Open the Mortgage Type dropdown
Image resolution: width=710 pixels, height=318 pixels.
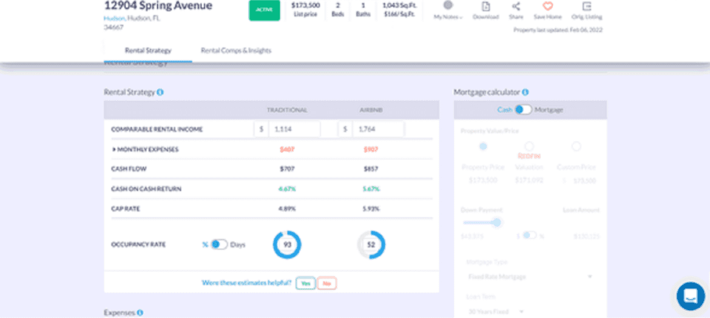(529, 277)
